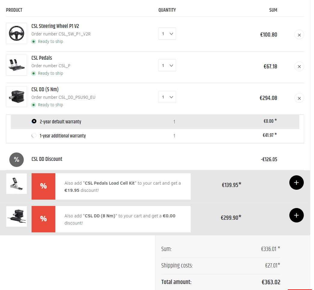Open quantity dropdown for CSL DD (5 Nm)
The height and width of the screenshot is (290, 314).
(167, 97)
